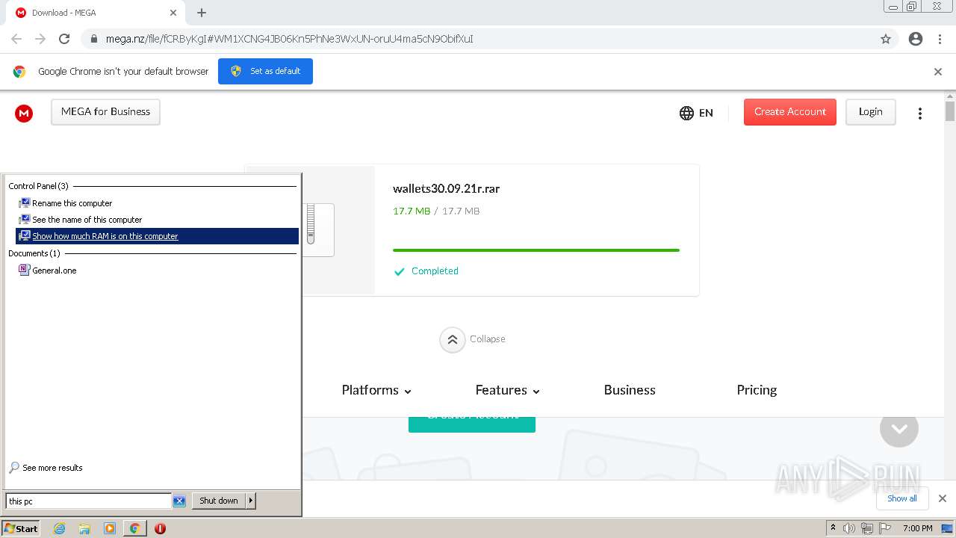Go back to the previous page
This screenshot has height=538, width=956.
click(16, 39)
